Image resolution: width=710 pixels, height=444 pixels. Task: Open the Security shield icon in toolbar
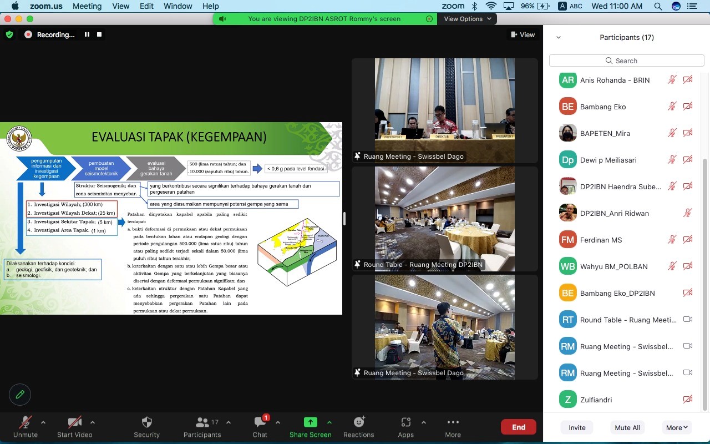(x=146, y=422)
